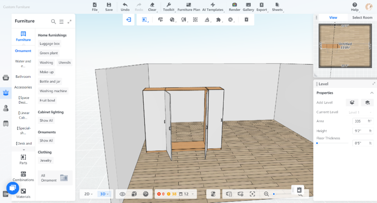The height and width of the screenshot is (203, 377).
Task: Open the 3D view dropdown
Action: pos(104,194)
